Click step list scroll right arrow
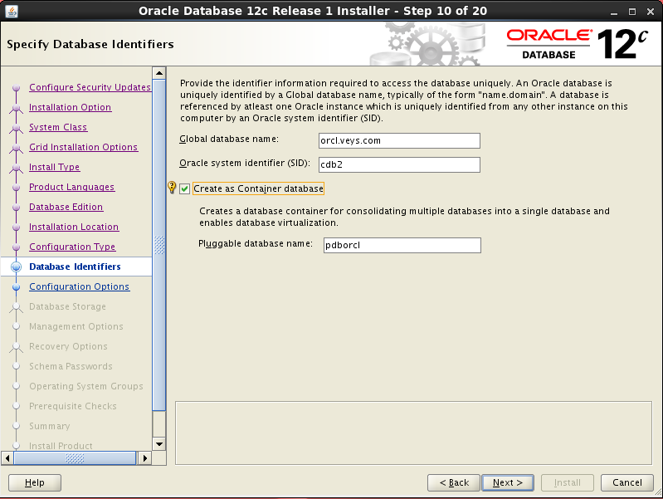 click(145, 458)
